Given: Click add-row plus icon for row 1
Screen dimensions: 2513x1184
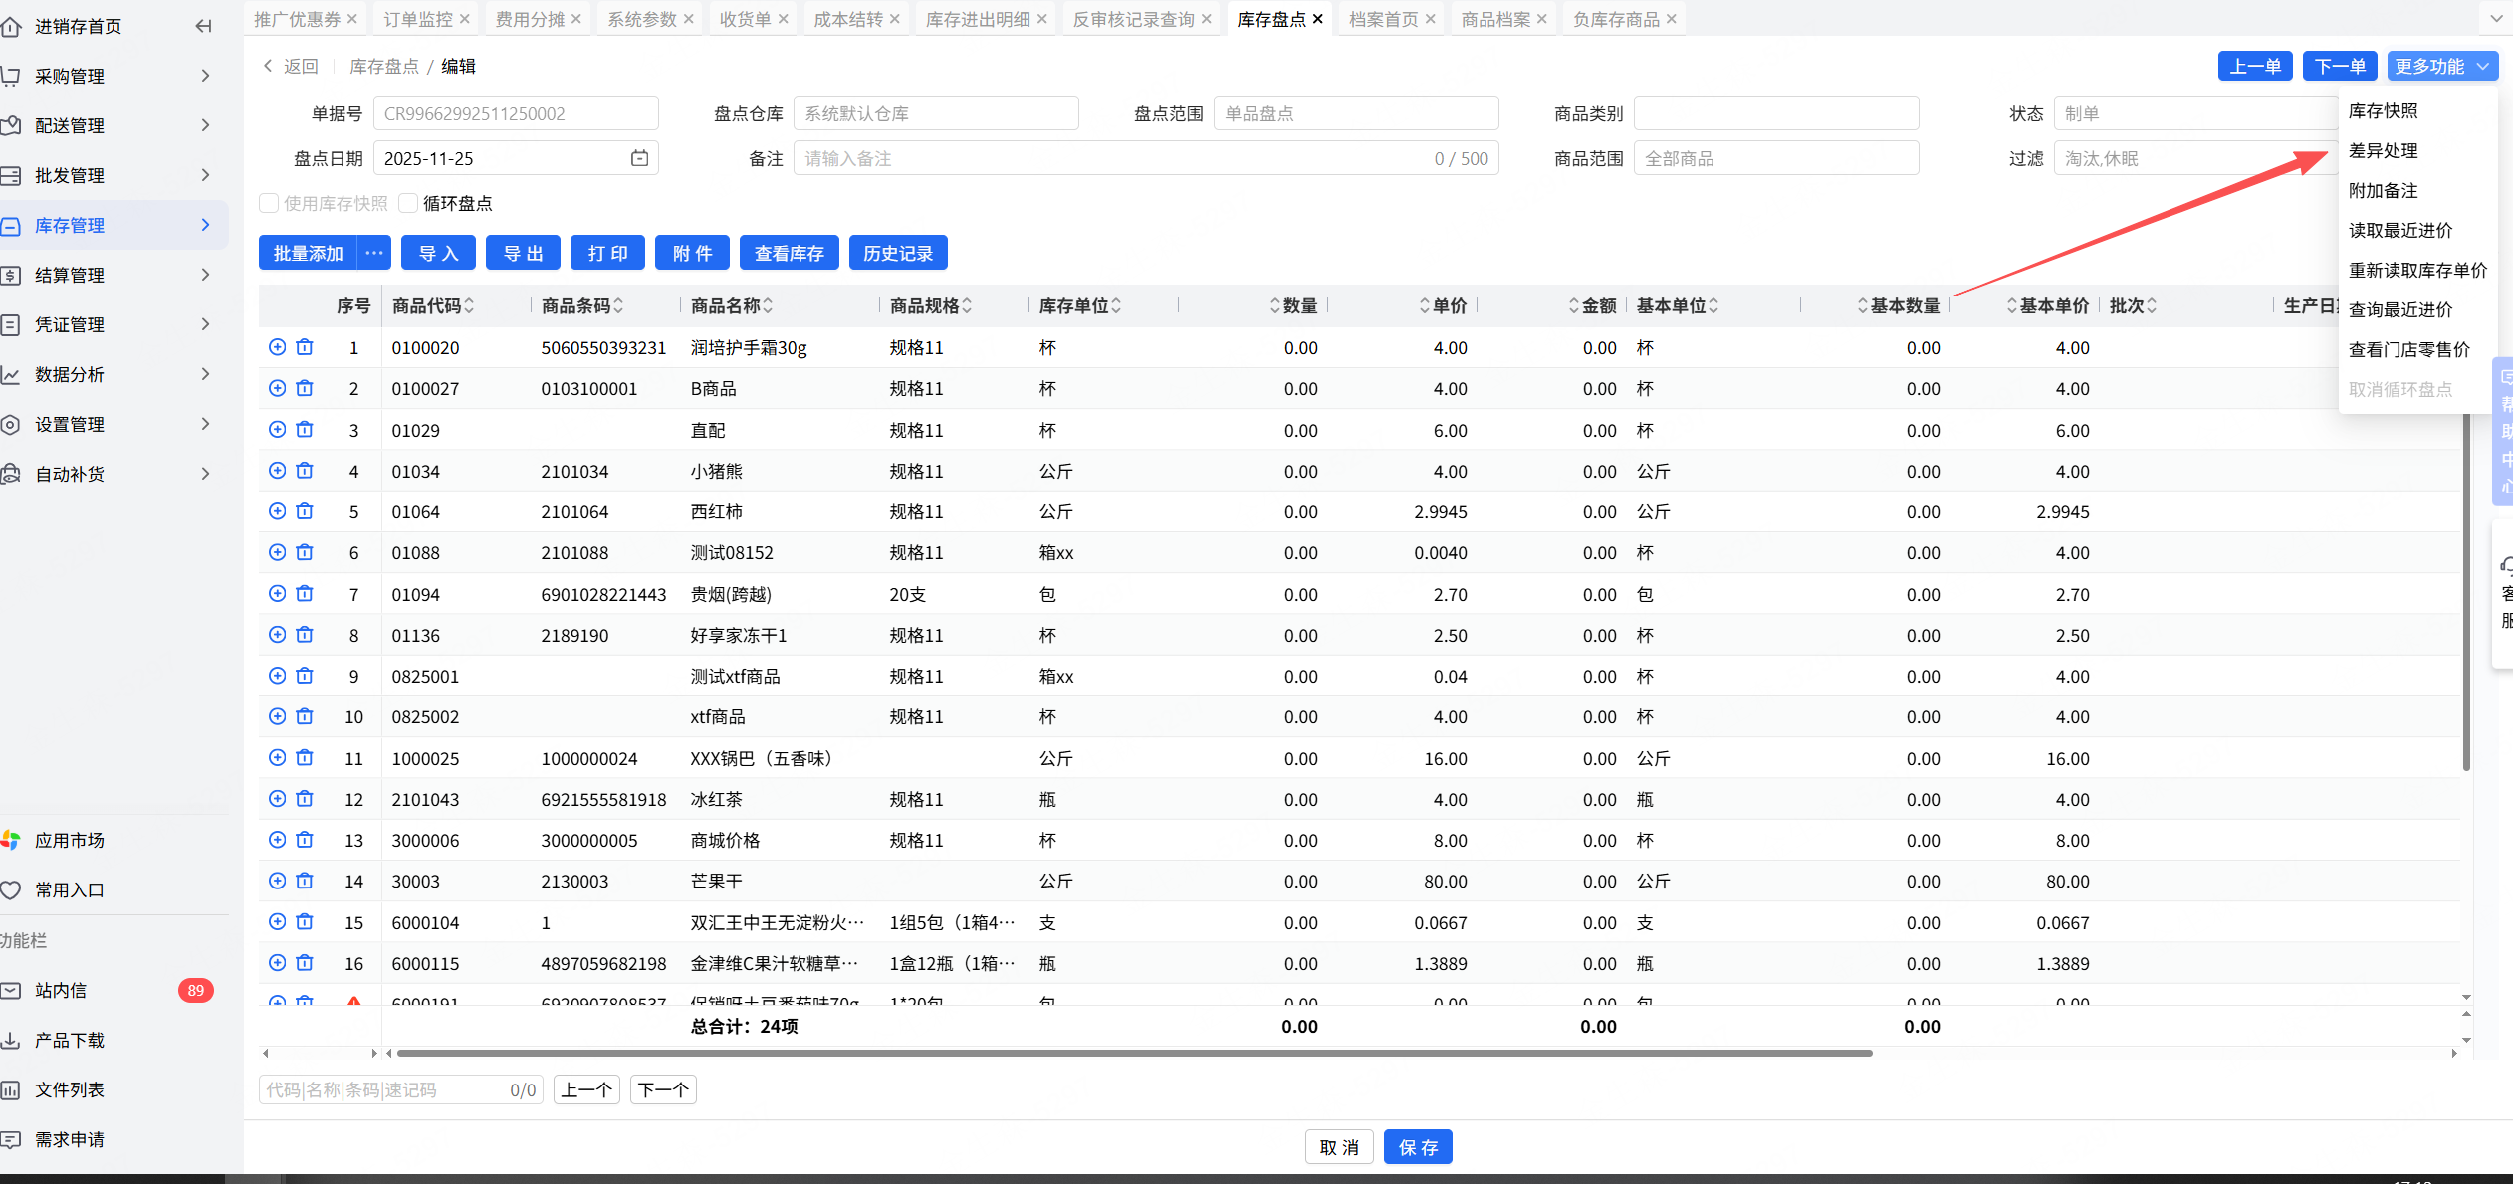Looking at the screenshot, I should (x=278, y=347).
